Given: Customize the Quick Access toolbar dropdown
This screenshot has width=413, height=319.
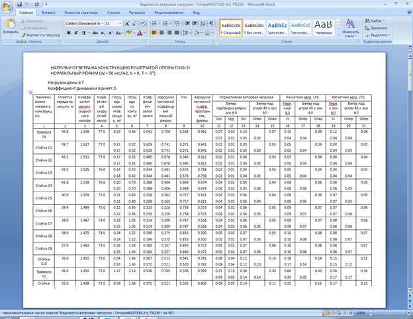Looking at the screenshot, I should [46, 4].
